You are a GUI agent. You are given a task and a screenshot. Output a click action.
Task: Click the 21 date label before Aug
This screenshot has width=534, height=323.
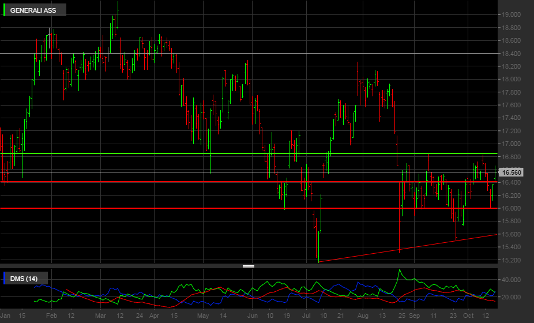coord(341,316)
